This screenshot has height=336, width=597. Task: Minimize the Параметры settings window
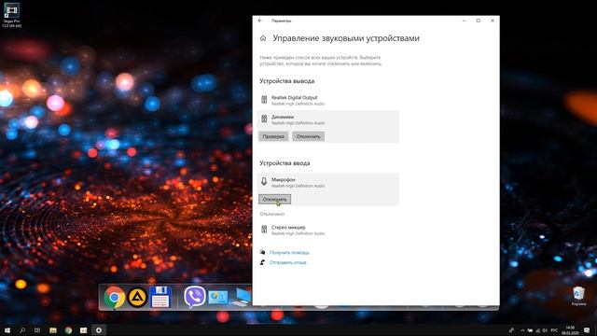465,21
